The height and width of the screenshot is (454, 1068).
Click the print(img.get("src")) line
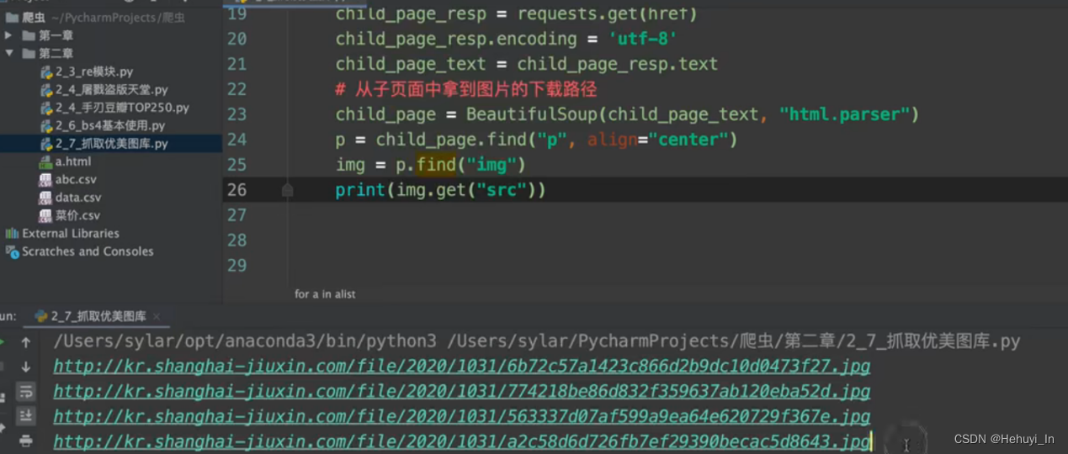(x=440, y=190)
